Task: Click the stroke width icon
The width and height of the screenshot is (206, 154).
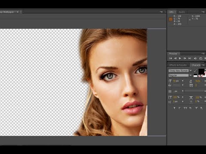Action: pyautogui.click(x=170, y=91)
